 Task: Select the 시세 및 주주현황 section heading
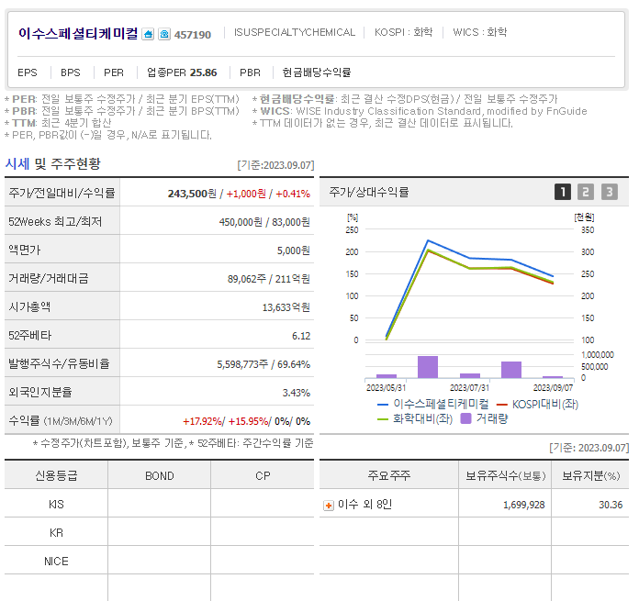(x=52, y=164)
